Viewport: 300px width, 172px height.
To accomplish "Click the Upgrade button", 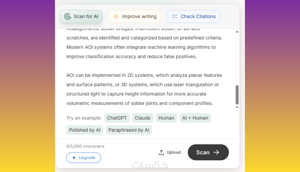I will 84,158.
